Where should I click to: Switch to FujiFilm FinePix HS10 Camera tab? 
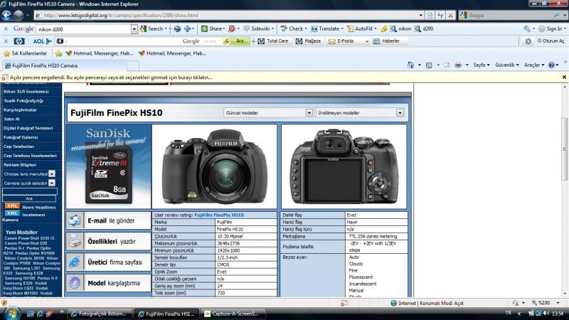click(65, 65)
